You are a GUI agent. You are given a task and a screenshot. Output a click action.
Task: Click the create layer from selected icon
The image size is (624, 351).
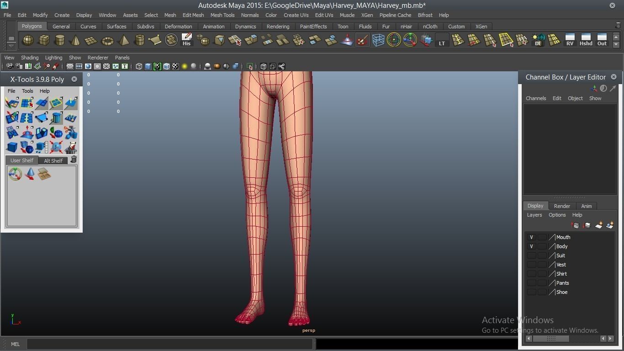[609, 225]
